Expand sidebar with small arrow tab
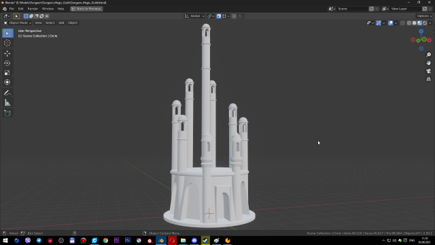 (x=434, y=33)
